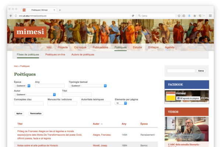Expand the Autor dropdown filter
Screen dimensions: 221x147
click(35, 94)
